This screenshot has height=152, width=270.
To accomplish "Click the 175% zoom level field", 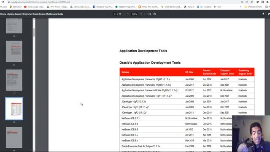I will pyautogui.click(x=134, y=14).
